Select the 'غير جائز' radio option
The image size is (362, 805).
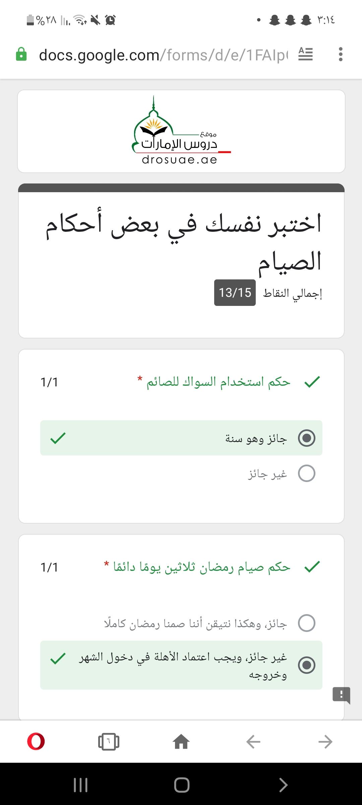(x=306, y=473)
